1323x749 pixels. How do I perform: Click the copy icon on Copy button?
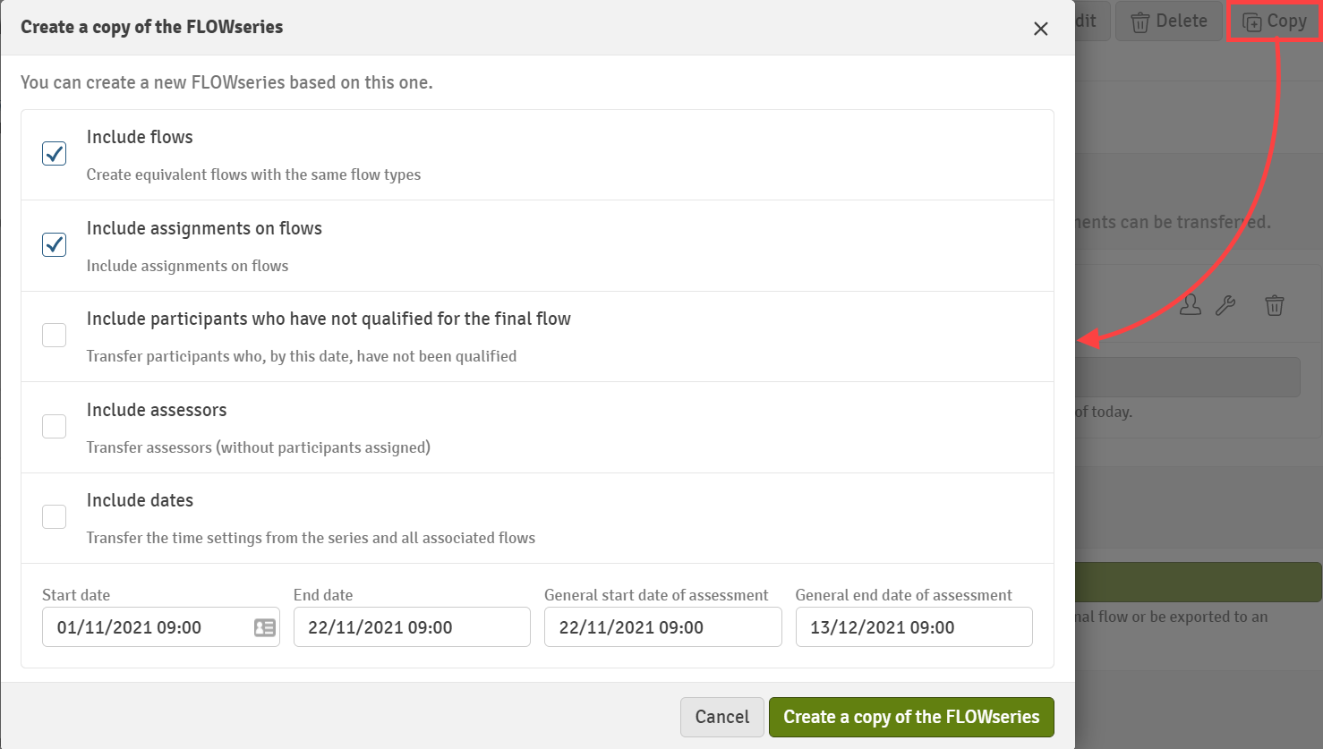[x=1252, y=21]
